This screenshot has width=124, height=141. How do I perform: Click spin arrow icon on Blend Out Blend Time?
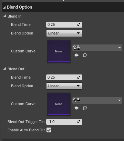click(x=79, y=77)
